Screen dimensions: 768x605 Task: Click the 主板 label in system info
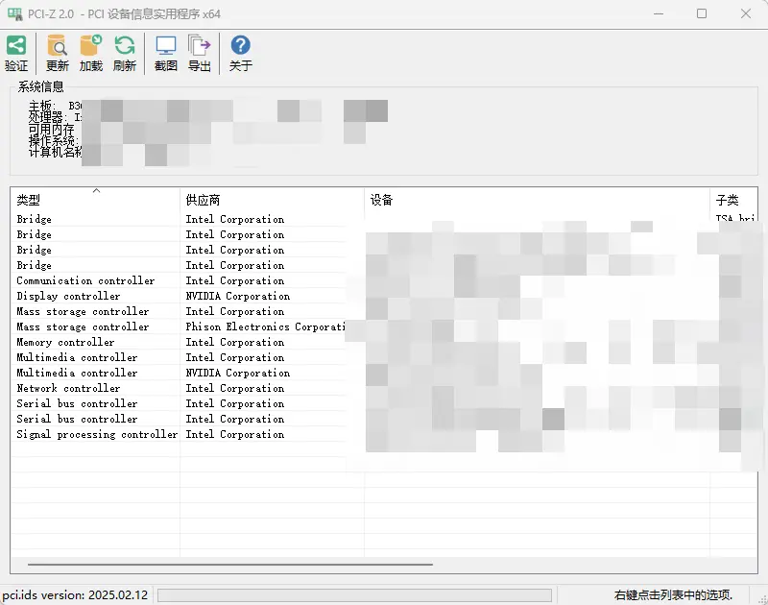[40, 106]
